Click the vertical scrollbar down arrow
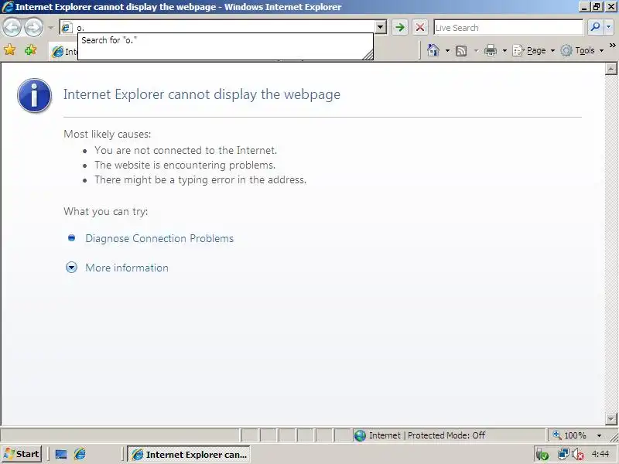 point(610,418)
